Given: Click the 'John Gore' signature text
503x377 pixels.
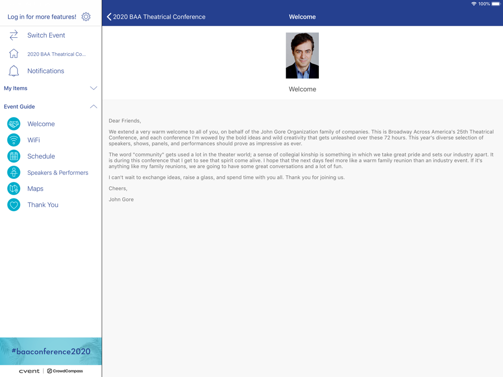Looking at the screenshot, I should (121, 200).
